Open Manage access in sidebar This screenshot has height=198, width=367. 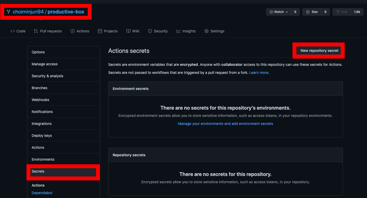click(64, 64)
